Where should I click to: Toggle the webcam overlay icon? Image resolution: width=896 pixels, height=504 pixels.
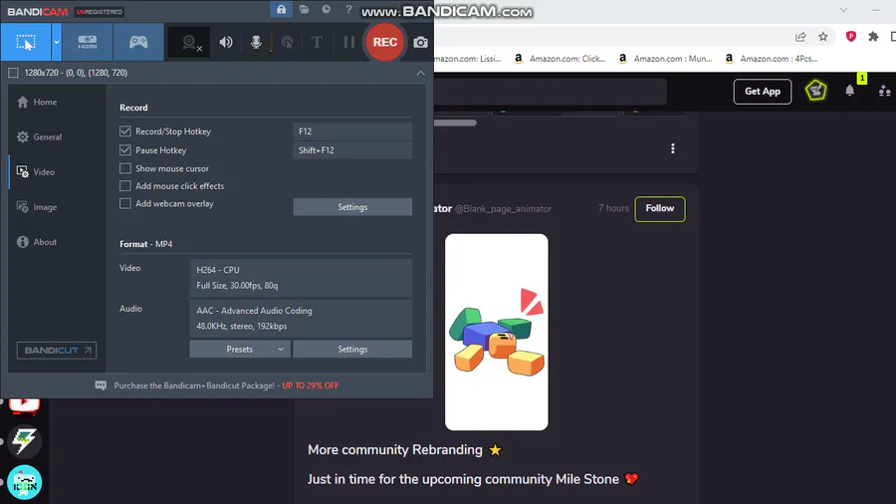[190, 42]
